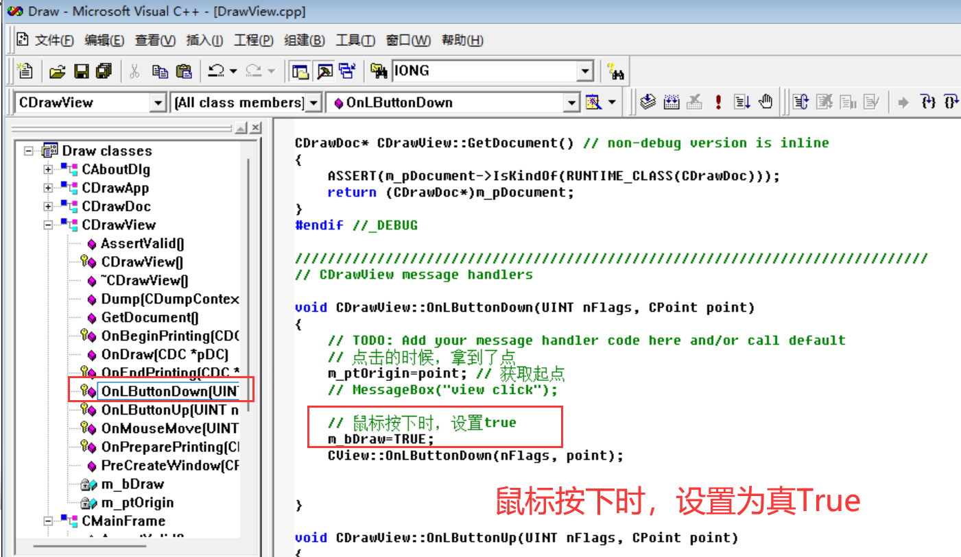Toggle the Output window icon
Viewport: 961px width, 557px height.
[x=324, y=71]
